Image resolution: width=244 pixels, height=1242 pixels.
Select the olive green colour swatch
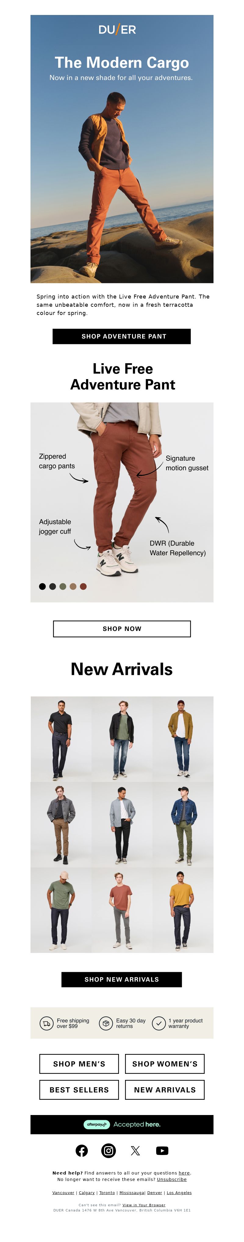click(x=63, y=587)
